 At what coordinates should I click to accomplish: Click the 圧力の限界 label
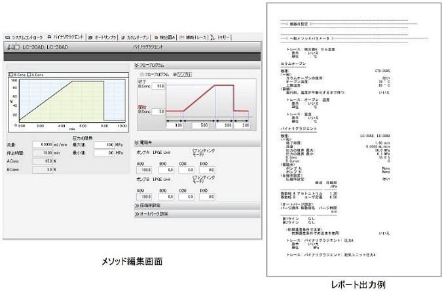83,138
